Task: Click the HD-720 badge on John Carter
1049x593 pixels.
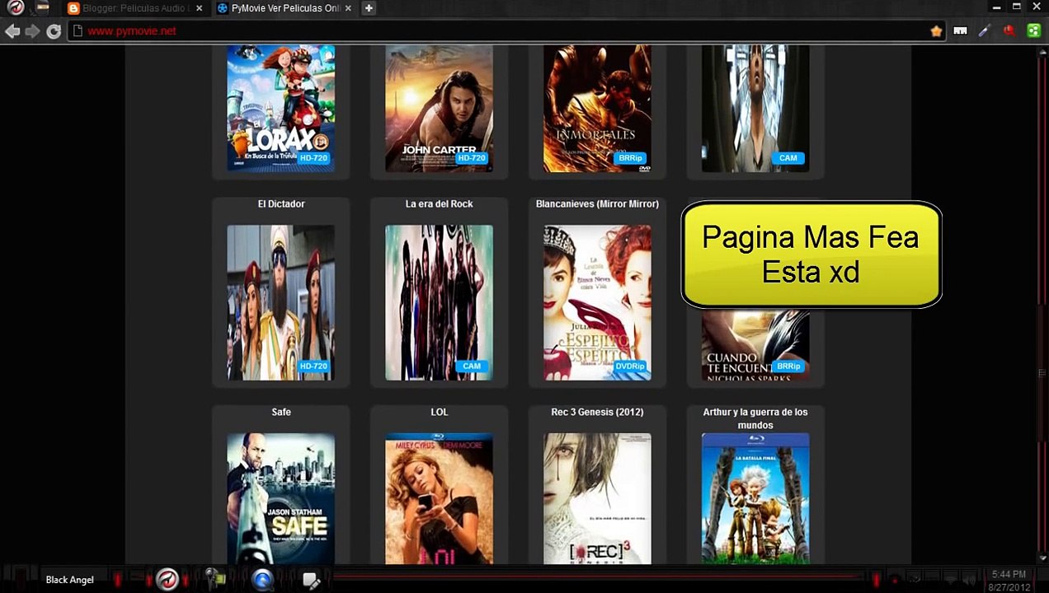Action: pyautogui.click(x=471, y=158)
